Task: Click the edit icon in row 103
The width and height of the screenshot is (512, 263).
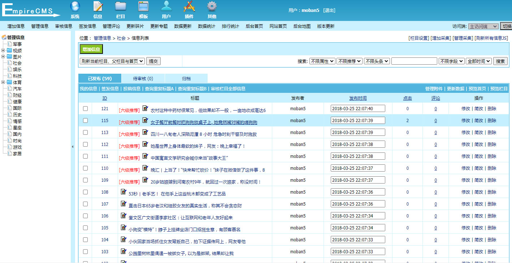Action: tap(123, 251)
